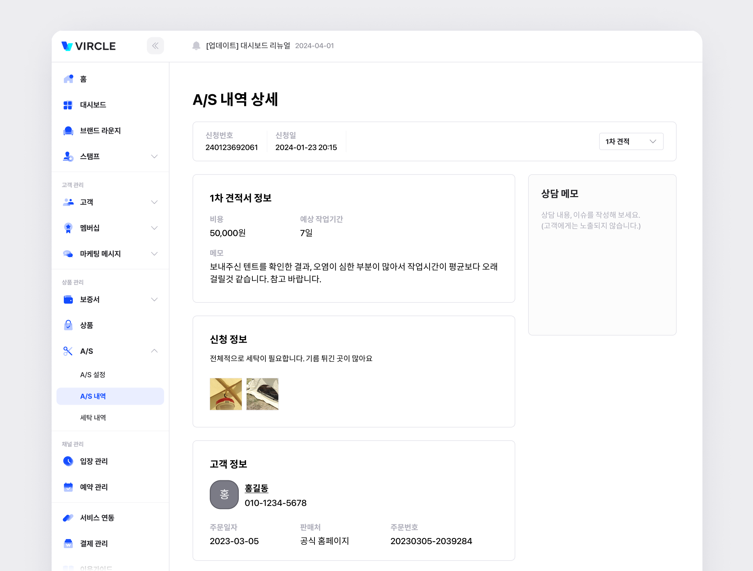Screen dimensions: 753x571
Task: Expand the 멤버십 submenu arrow
Action: point(154,228)
